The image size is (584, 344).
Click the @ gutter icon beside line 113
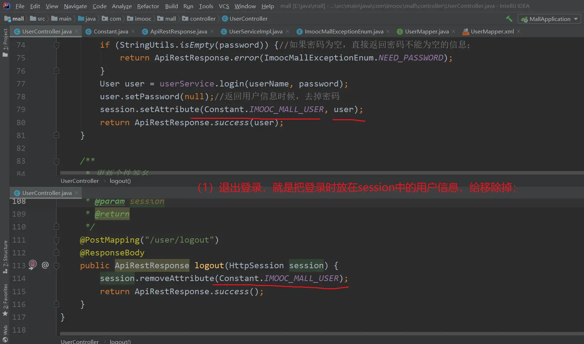click(45, 265)
